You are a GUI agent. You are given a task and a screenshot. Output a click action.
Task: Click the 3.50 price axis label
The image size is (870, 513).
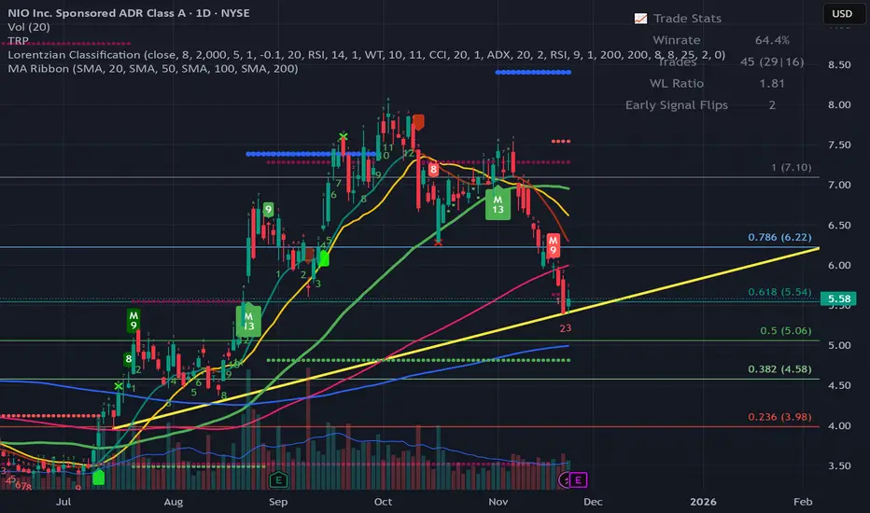[839, 465]
